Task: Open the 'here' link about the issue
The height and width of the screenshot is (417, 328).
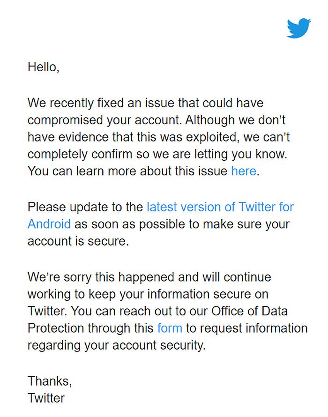Action: [x=243, y=171]
